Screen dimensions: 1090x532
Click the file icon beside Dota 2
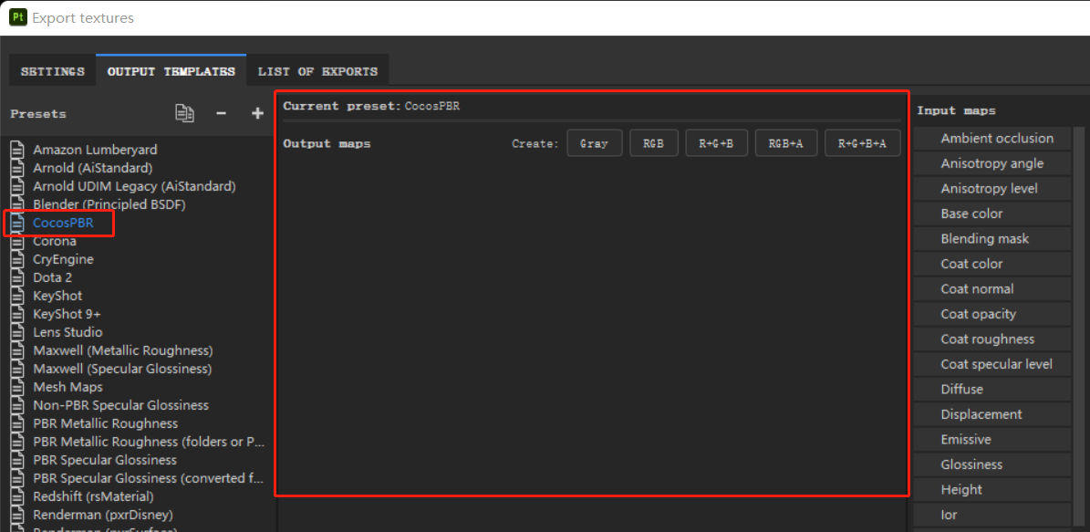(17, 277)
